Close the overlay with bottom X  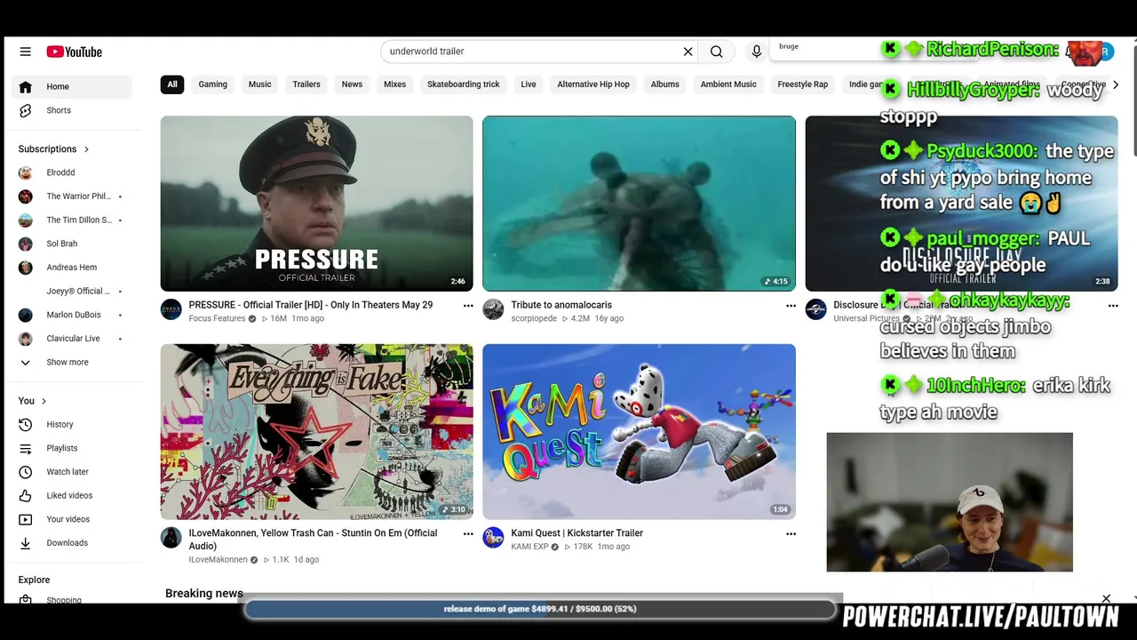click(x=1106, y=599)
